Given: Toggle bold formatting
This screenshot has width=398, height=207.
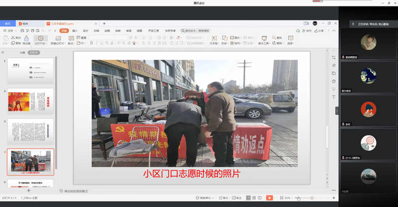Looking at the screenshot, I should [91, 43].
